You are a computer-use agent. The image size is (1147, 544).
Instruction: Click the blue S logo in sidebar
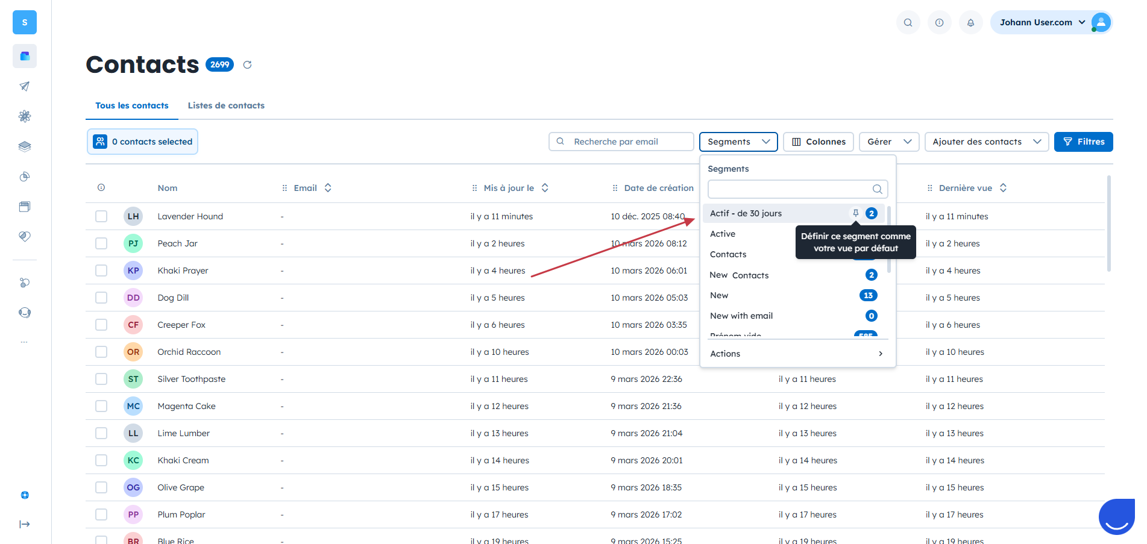coord(25,22)
